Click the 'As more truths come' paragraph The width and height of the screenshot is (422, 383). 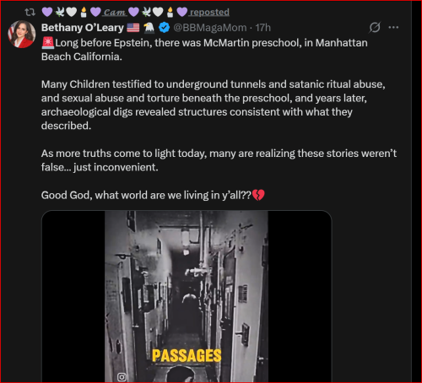219,160
